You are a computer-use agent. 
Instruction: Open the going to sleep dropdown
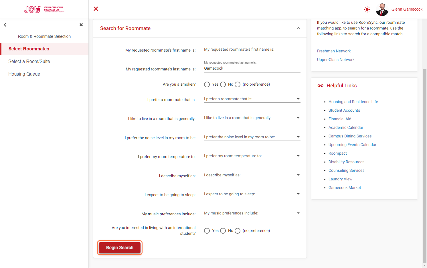[x=252, y=194]
